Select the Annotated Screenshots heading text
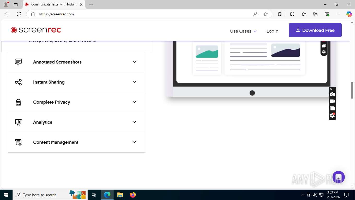The height and width of the screenshot is (200, 355). (57, 62)
